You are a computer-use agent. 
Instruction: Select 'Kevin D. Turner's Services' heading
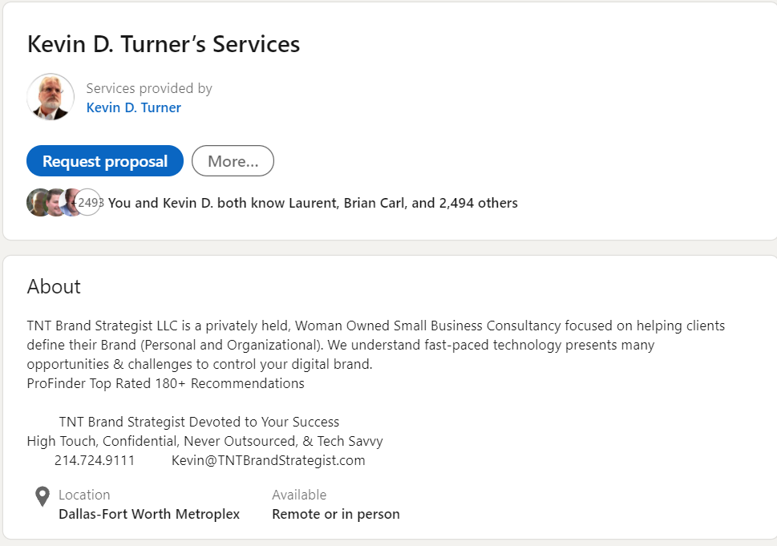pyautogui.click(x=164, y=44)
